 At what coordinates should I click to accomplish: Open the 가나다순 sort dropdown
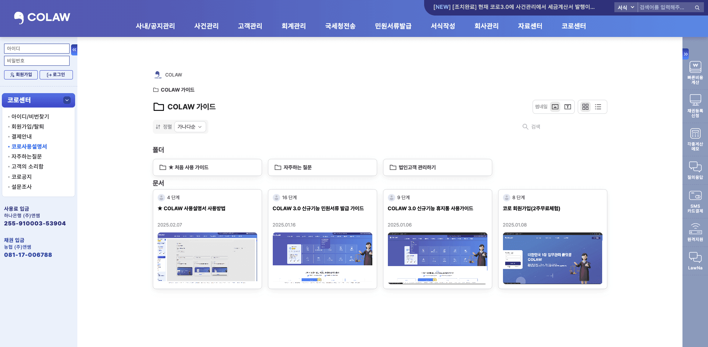(190, 127)
